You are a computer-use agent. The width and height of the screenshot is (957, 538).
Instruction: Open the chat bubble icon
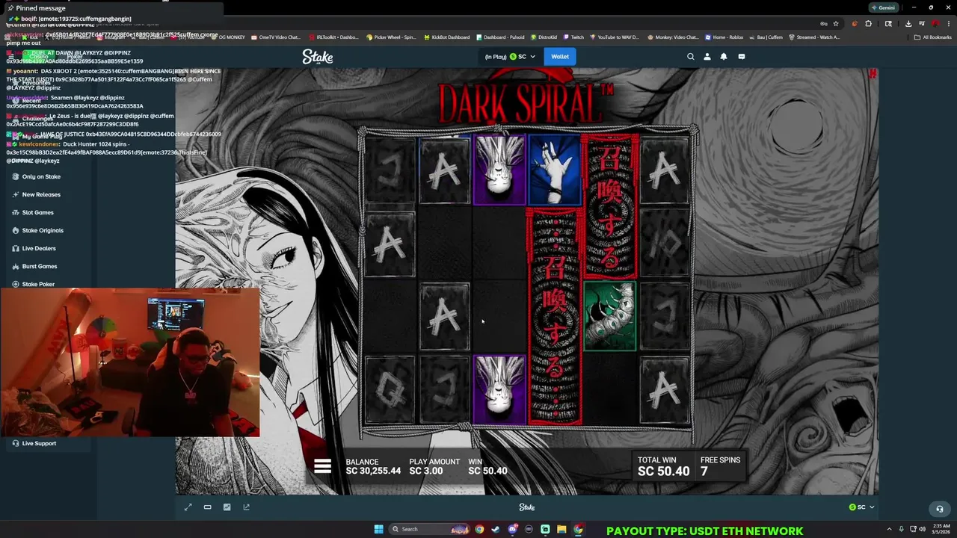click(742, 57)
